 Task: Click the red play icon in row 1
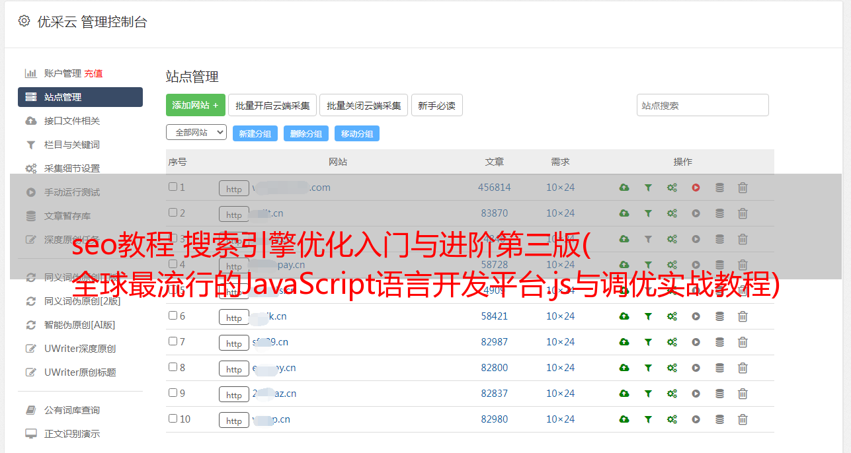click(696, 188)
